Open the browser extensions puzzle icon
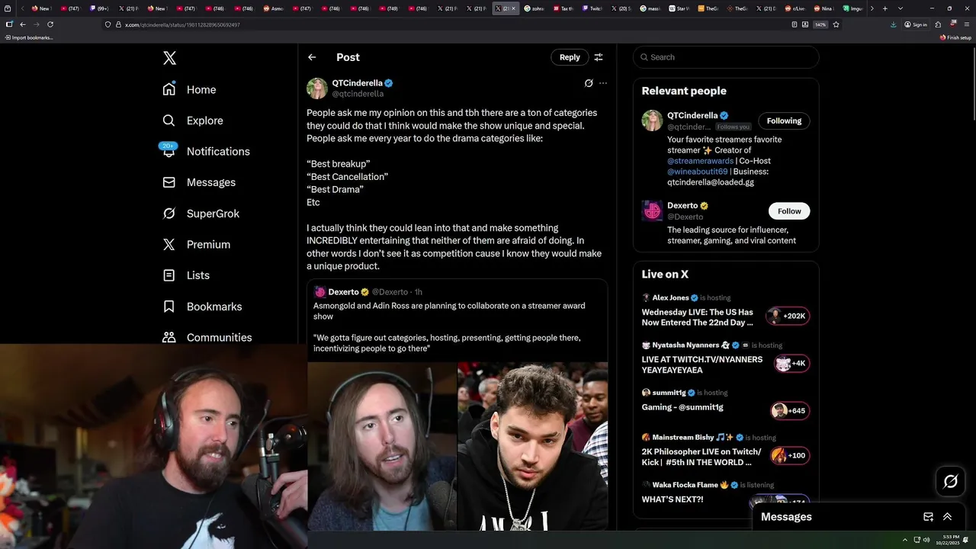The width and height of the screenshot is (976, 549). [x=938, y=24]
